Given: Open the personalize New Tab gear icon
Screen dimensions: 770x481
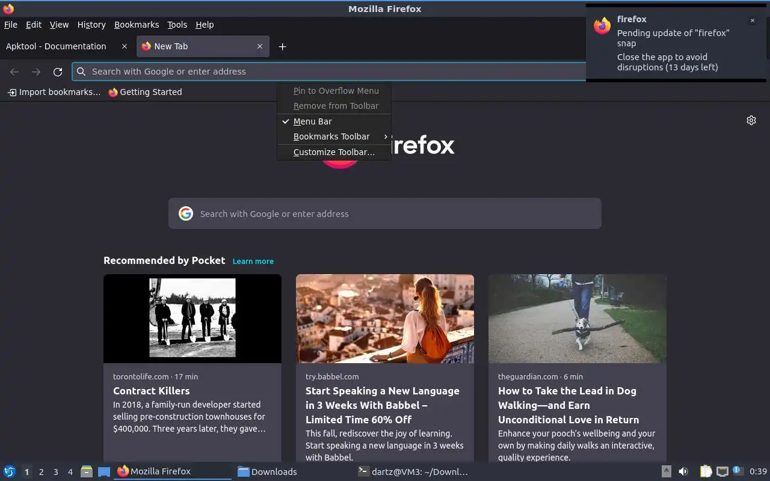Looking at the screenshot, I should [x=751, y=120].
